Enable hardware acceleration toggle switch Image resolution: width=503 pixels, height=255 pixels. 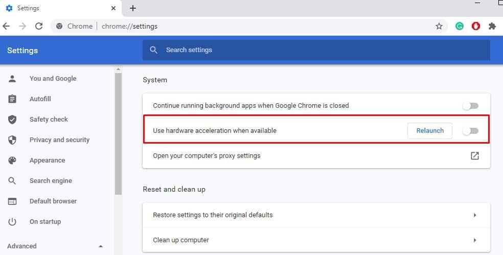[470, 131]
